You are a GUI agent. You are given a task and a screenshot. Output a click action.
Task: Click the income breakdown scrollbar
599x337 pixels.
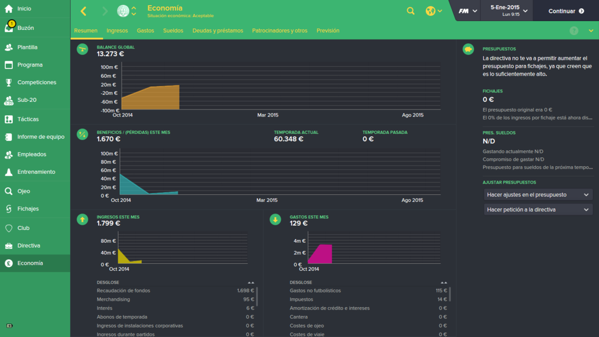point(257,297)
